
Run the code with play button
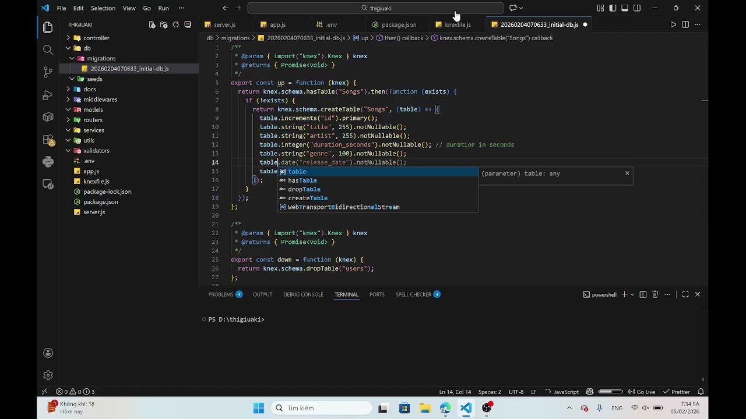coord(673,24)
